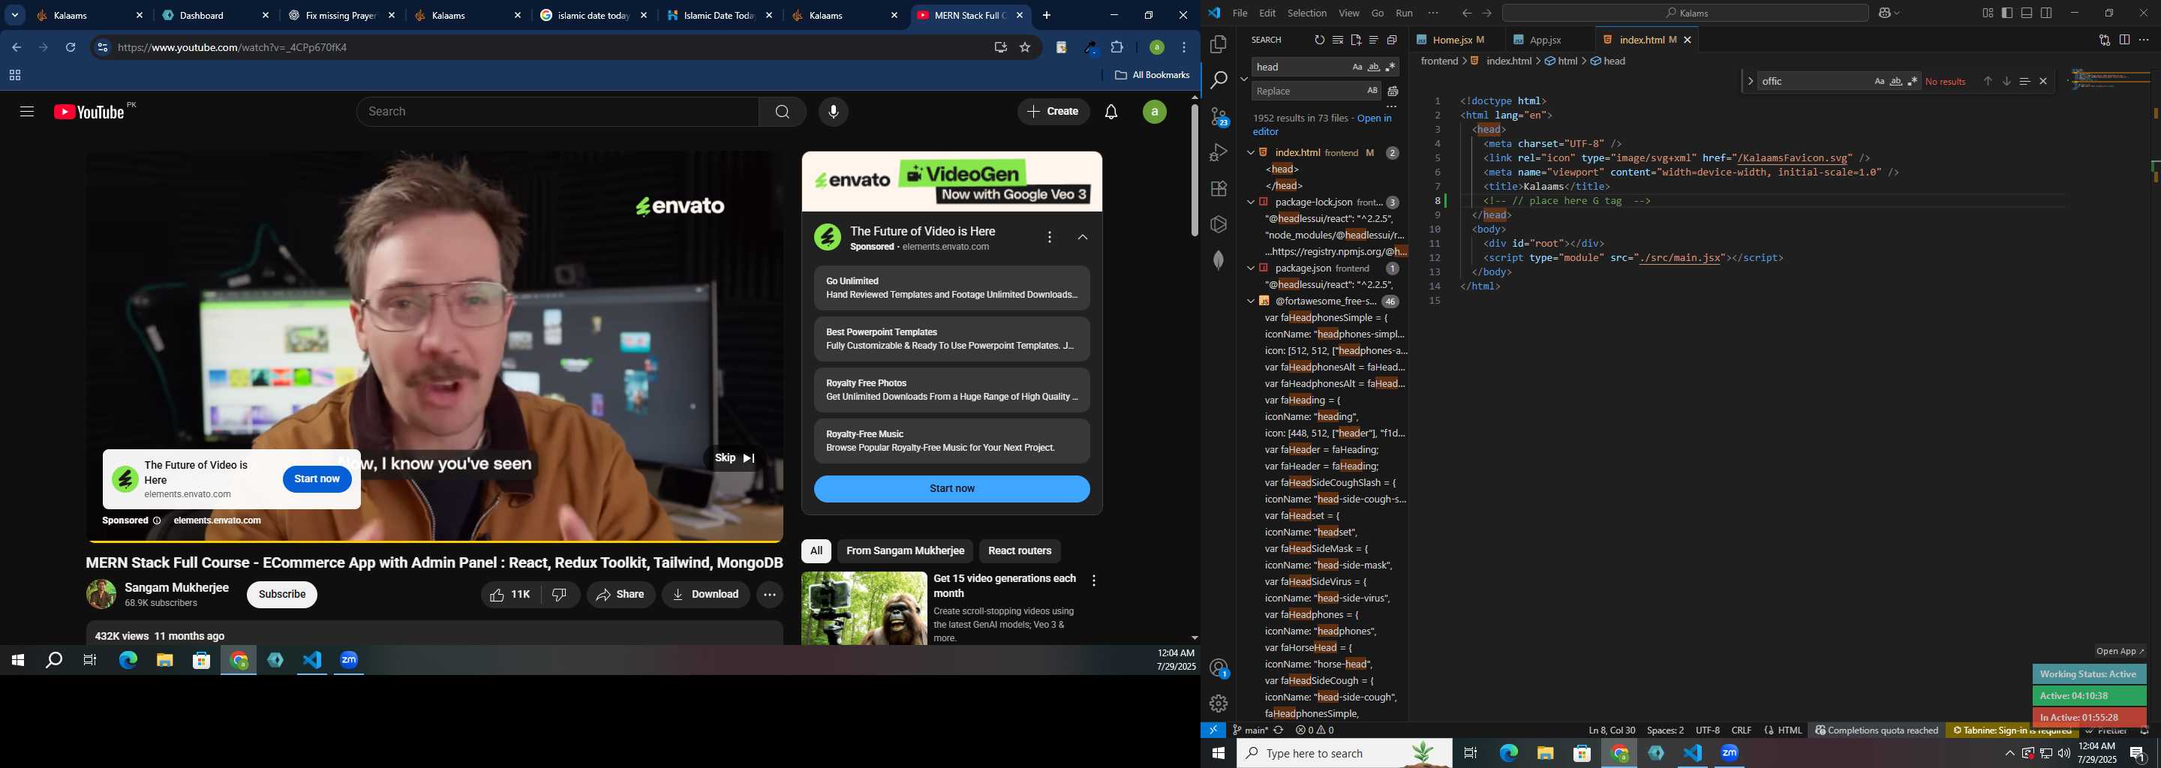Image resolution: width=2161 pixels, height=768 pixels.
Task: Open changes compare icon in editor toolbar
Action: pos(2104,40)
